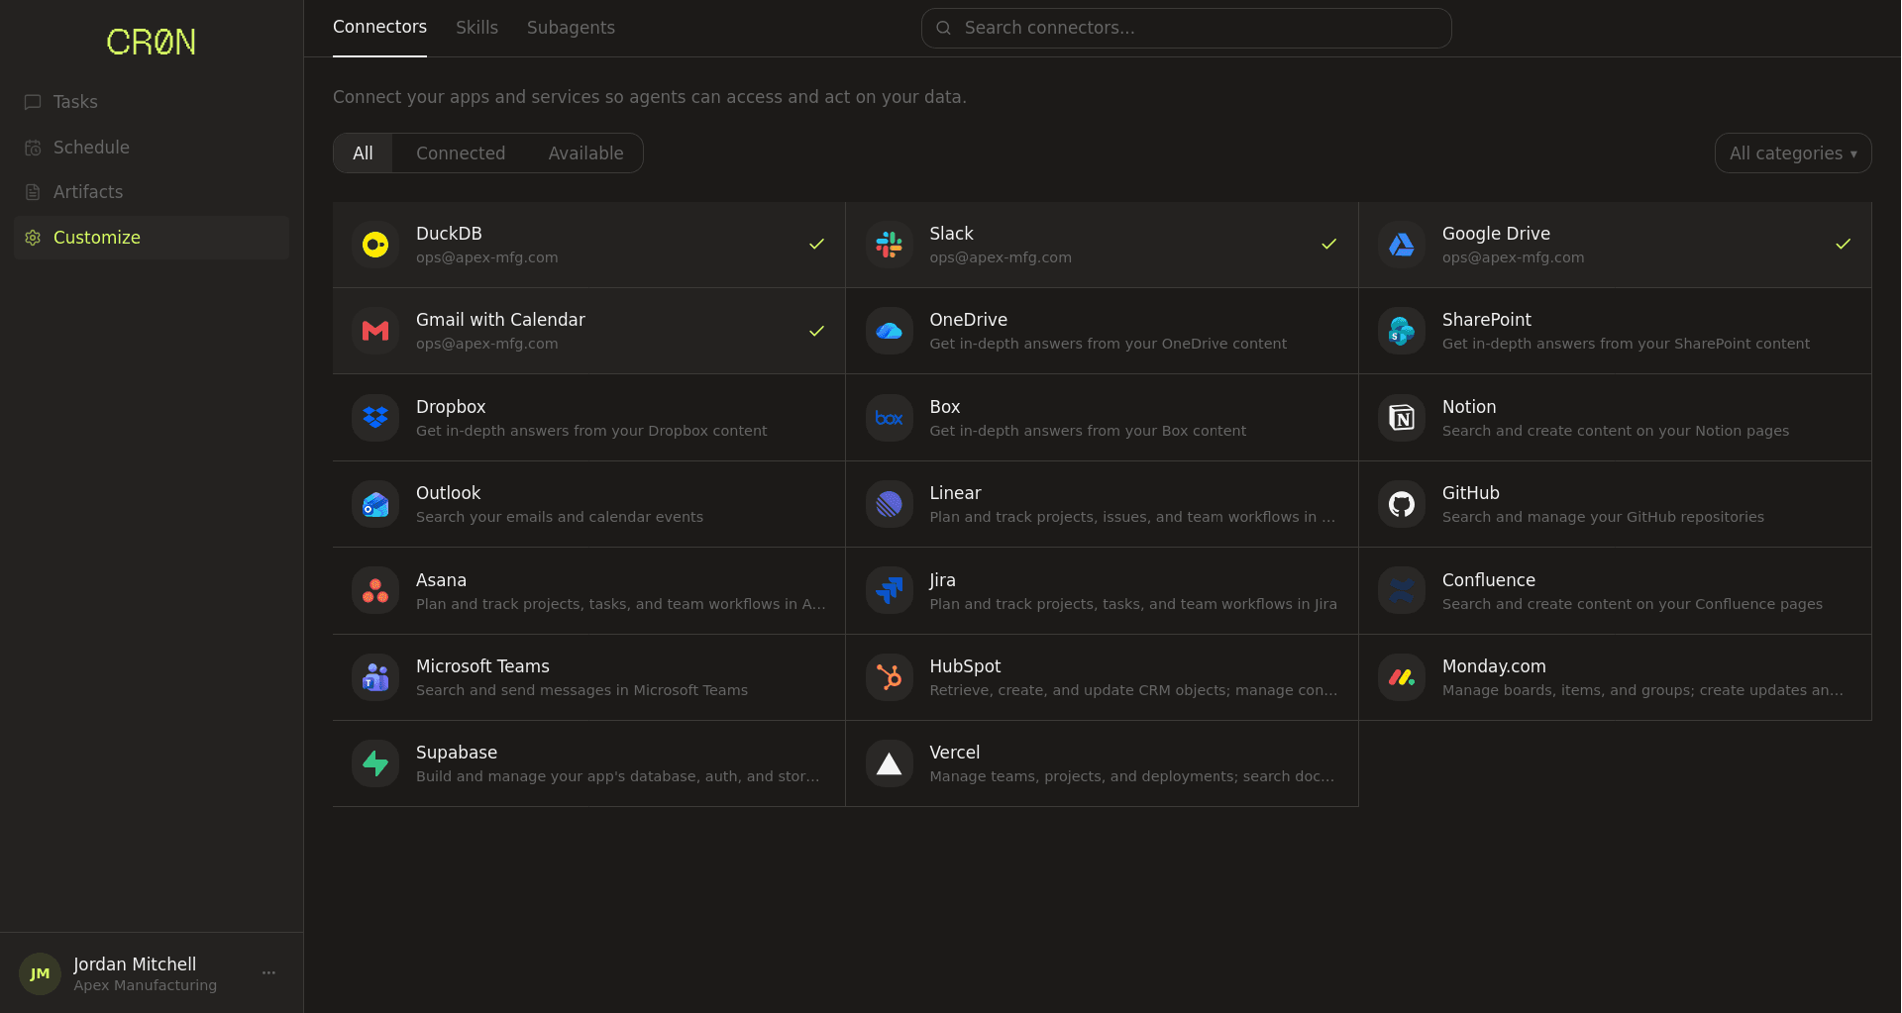The image size is (1902, 1013).
Task: Select the Available filter tab
Action: (585, 153)
